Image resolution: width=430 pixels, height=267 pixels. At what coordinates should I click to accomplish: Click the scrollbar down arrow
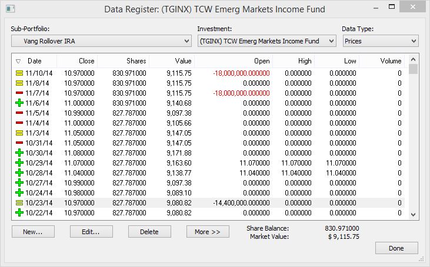[x=414, y=215]
